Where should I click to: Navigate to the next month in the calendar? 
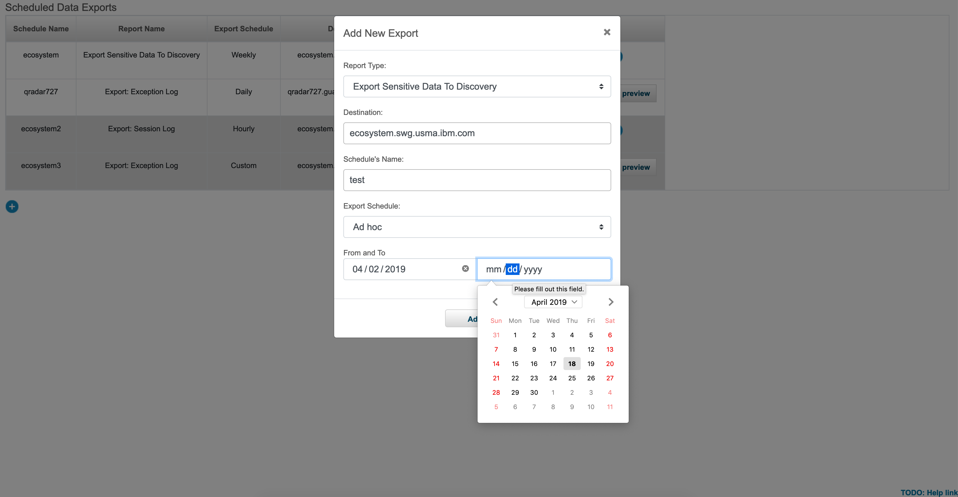pyautogui.click(x=611, y=302)
